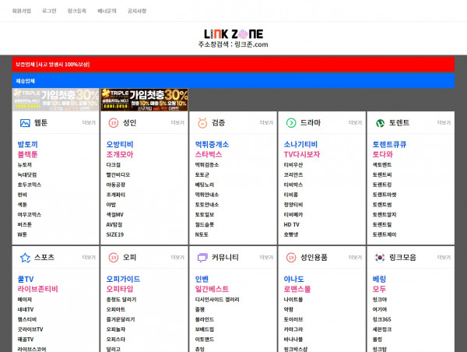Click the red 보증업체 banner bar
The width and height of the screenshot is (467, 352).
[233, 64]
